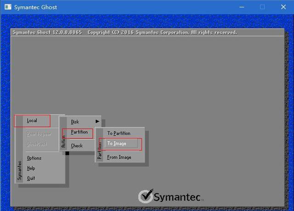
Task: Click the Disk submenu arrow
Action: [97, 122]
